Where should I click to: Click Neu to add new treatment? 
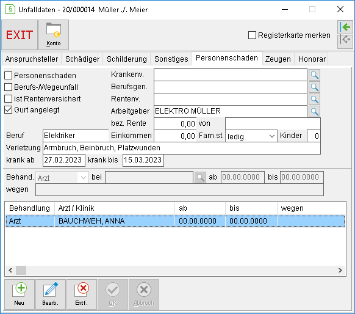point(20,294)
